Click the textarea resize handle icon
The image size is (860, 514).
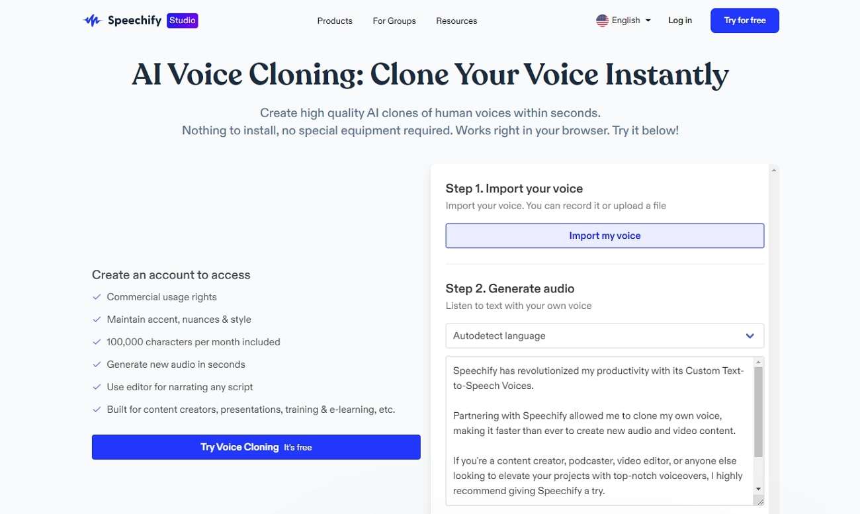759,502
